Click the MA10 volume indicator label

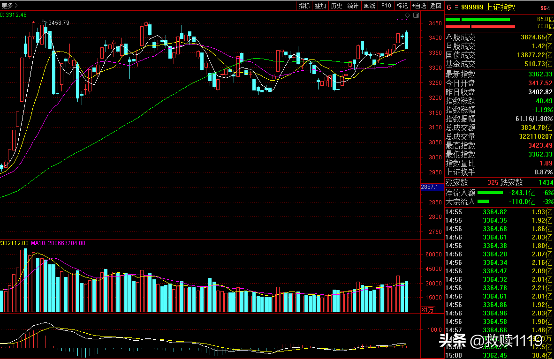(58, 243)
